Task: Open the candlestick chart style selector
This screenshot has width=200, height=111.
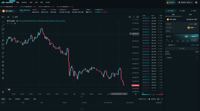Action: 8,17
